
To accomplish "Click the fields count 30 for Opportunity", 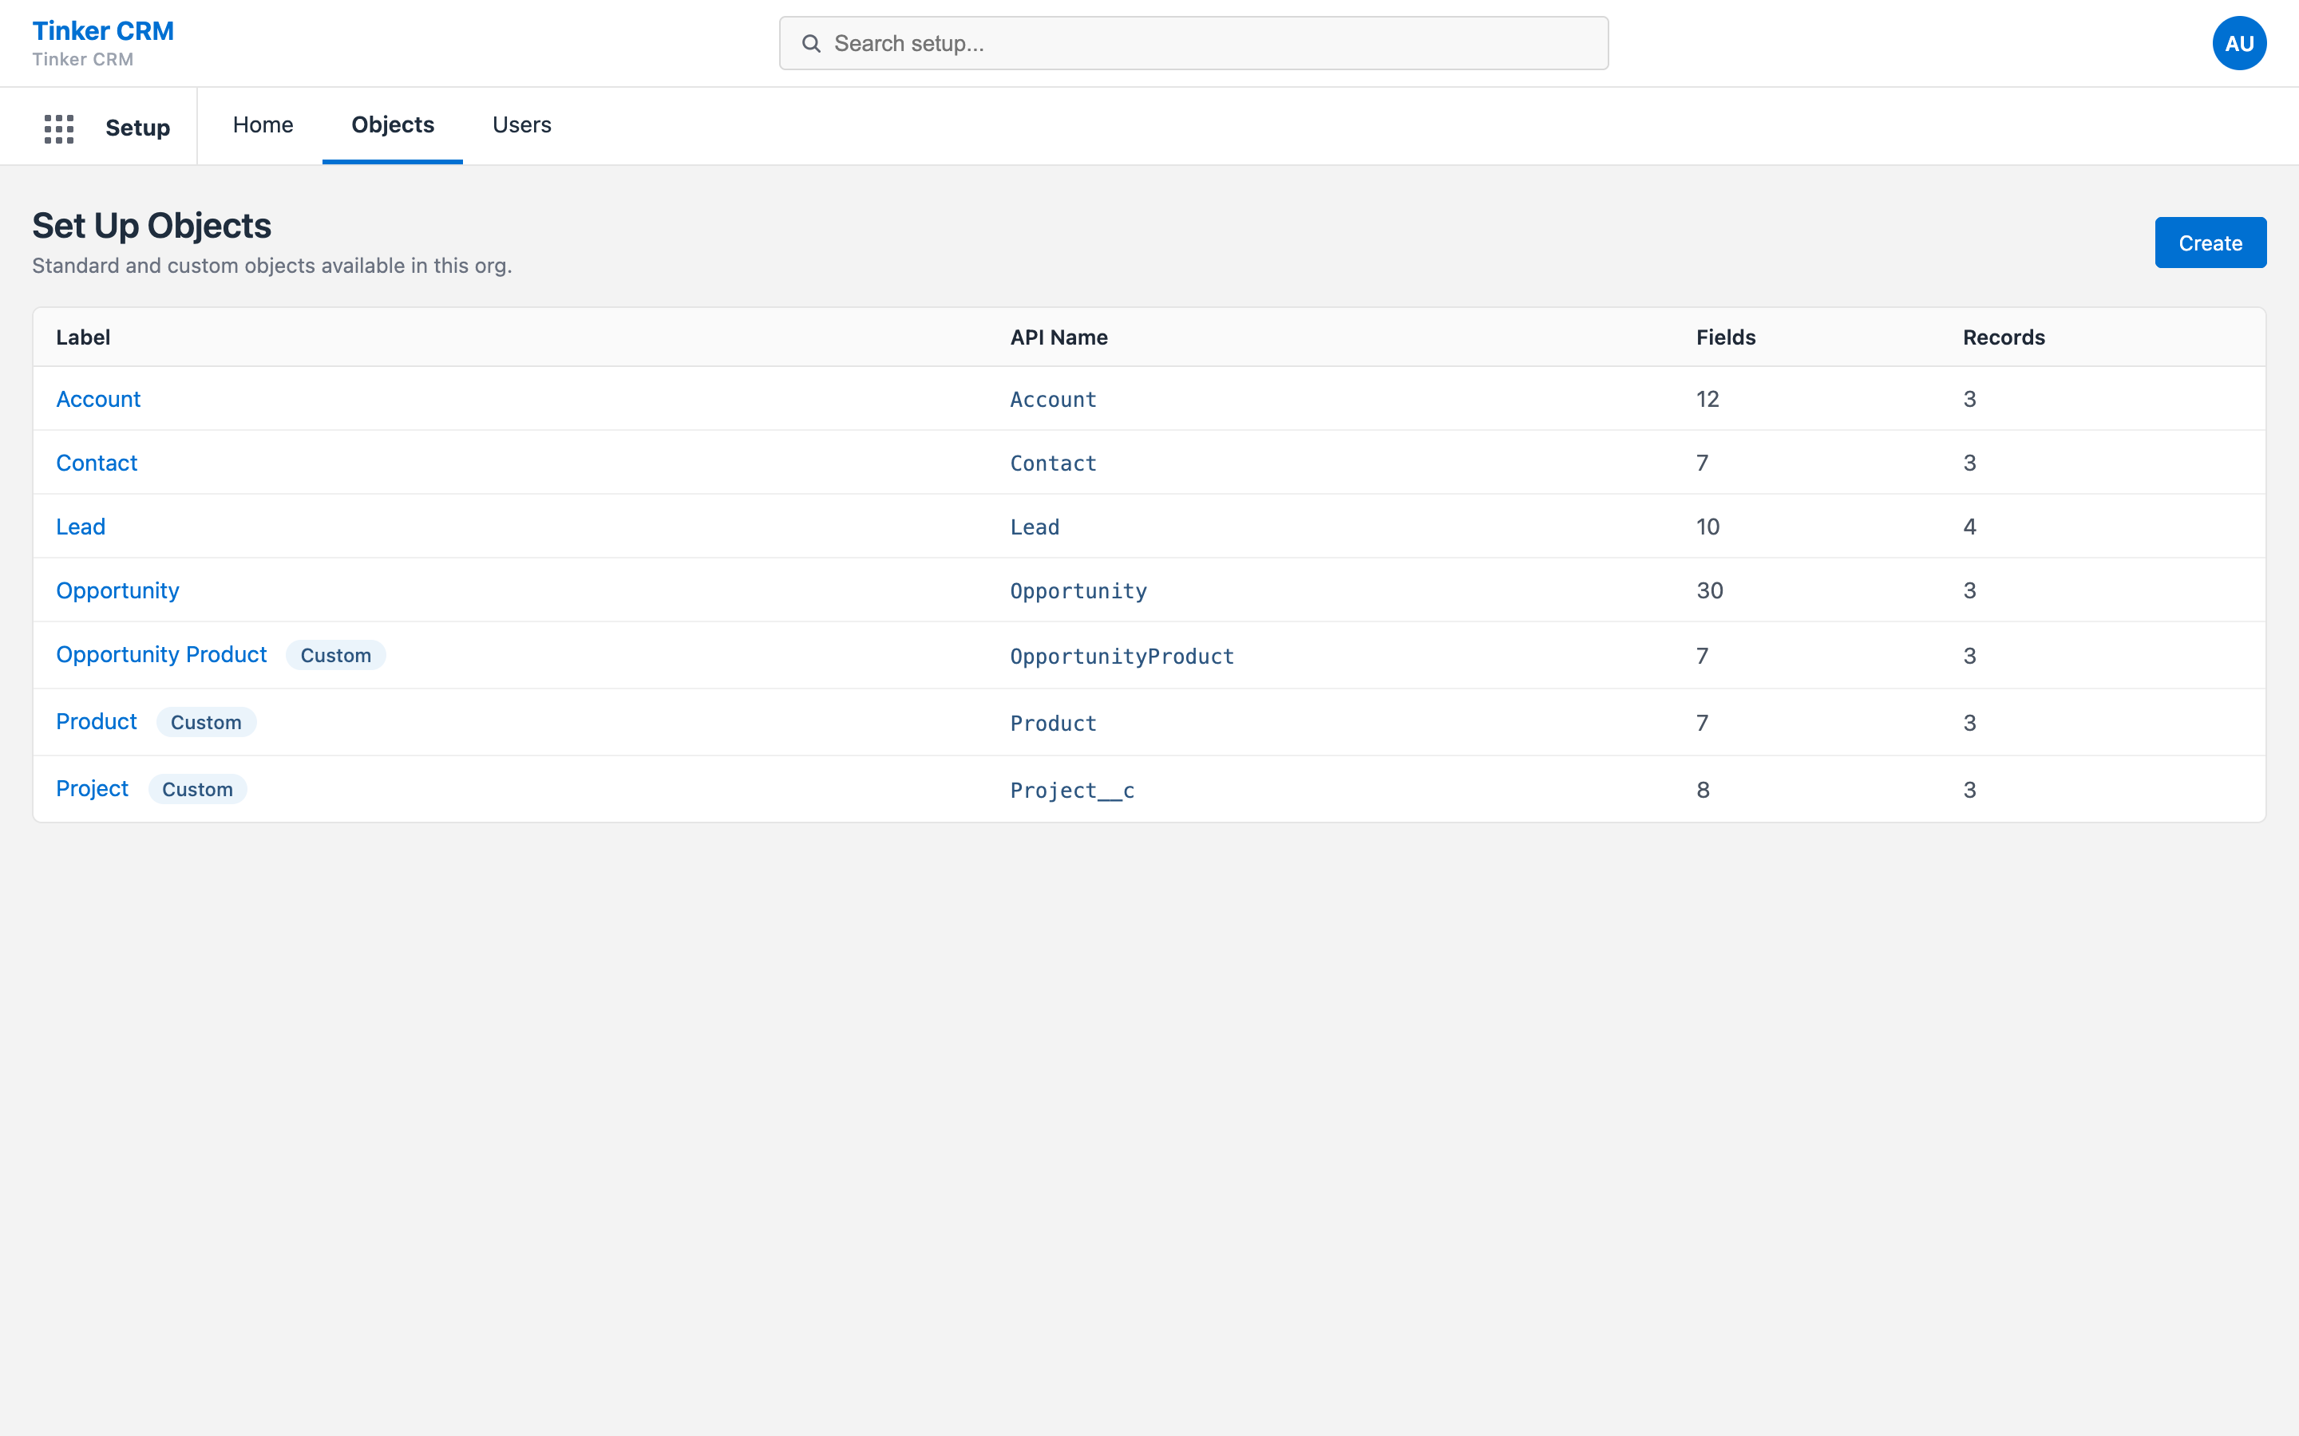I will coord(1709,590).
